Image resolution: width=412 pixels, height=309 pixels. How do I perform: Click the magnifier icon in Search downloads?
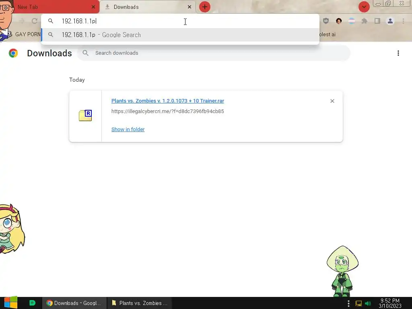pyautogui.click(x=85, y=53)
